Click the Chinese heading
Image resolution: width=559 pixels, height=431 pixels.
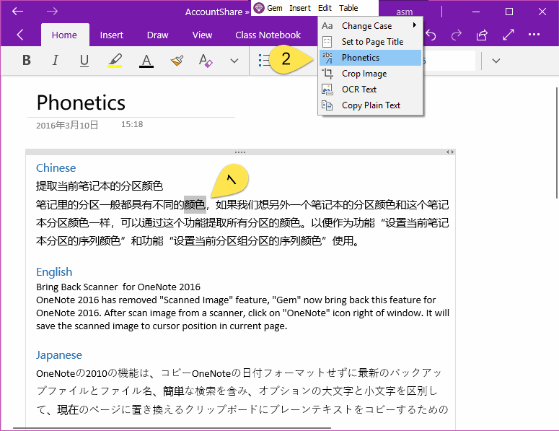click(56, 168)
